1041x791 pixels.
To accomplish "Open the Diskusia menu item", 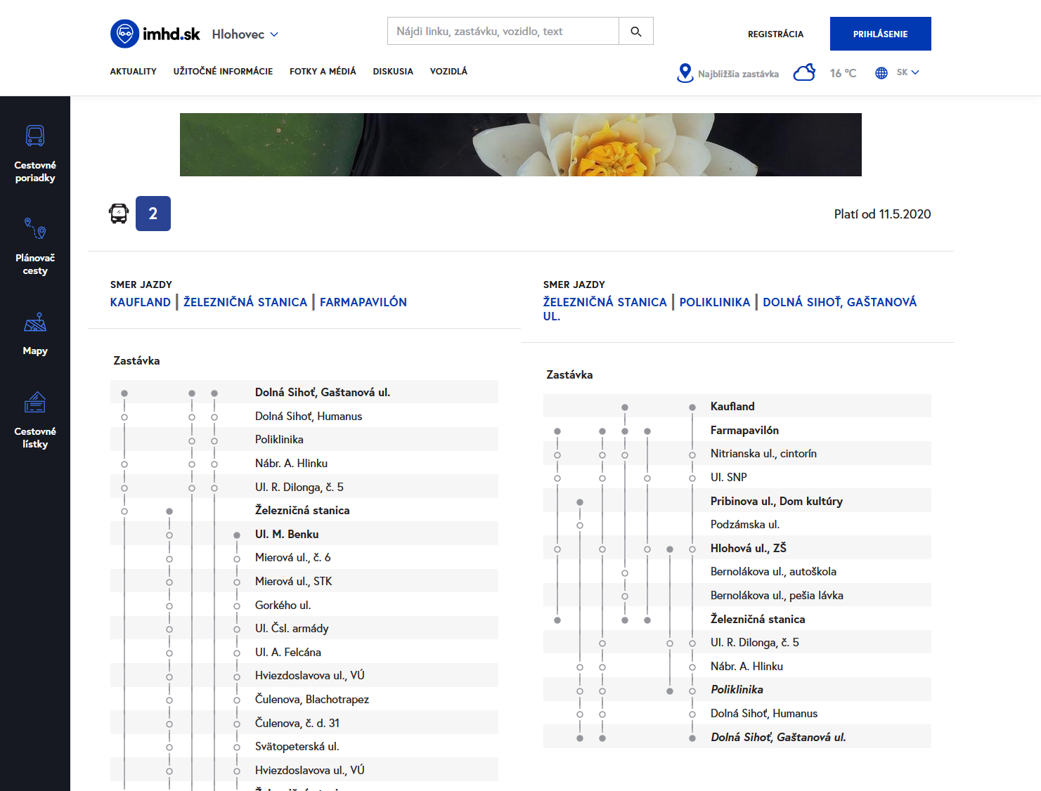I will click(x=393, y=72).
